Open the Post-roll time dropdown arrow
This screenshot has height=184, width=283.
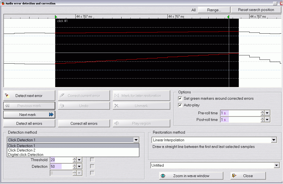point(267,120)
